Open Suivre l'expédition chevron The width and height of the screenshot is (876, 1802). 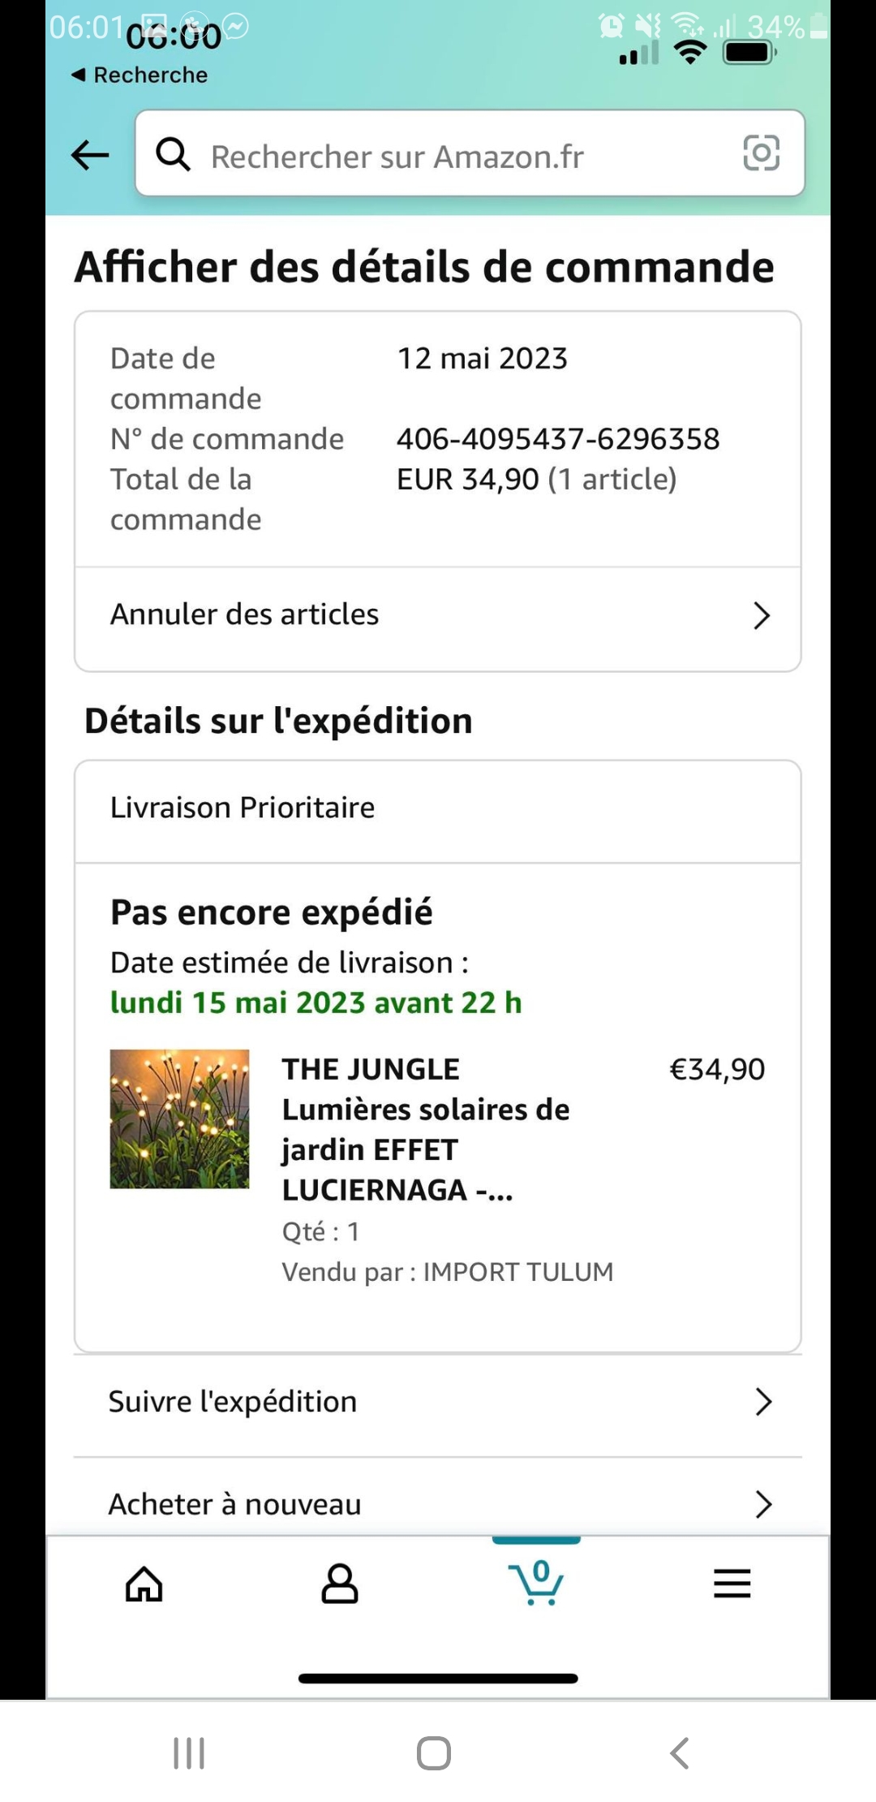click(762, 1402)
